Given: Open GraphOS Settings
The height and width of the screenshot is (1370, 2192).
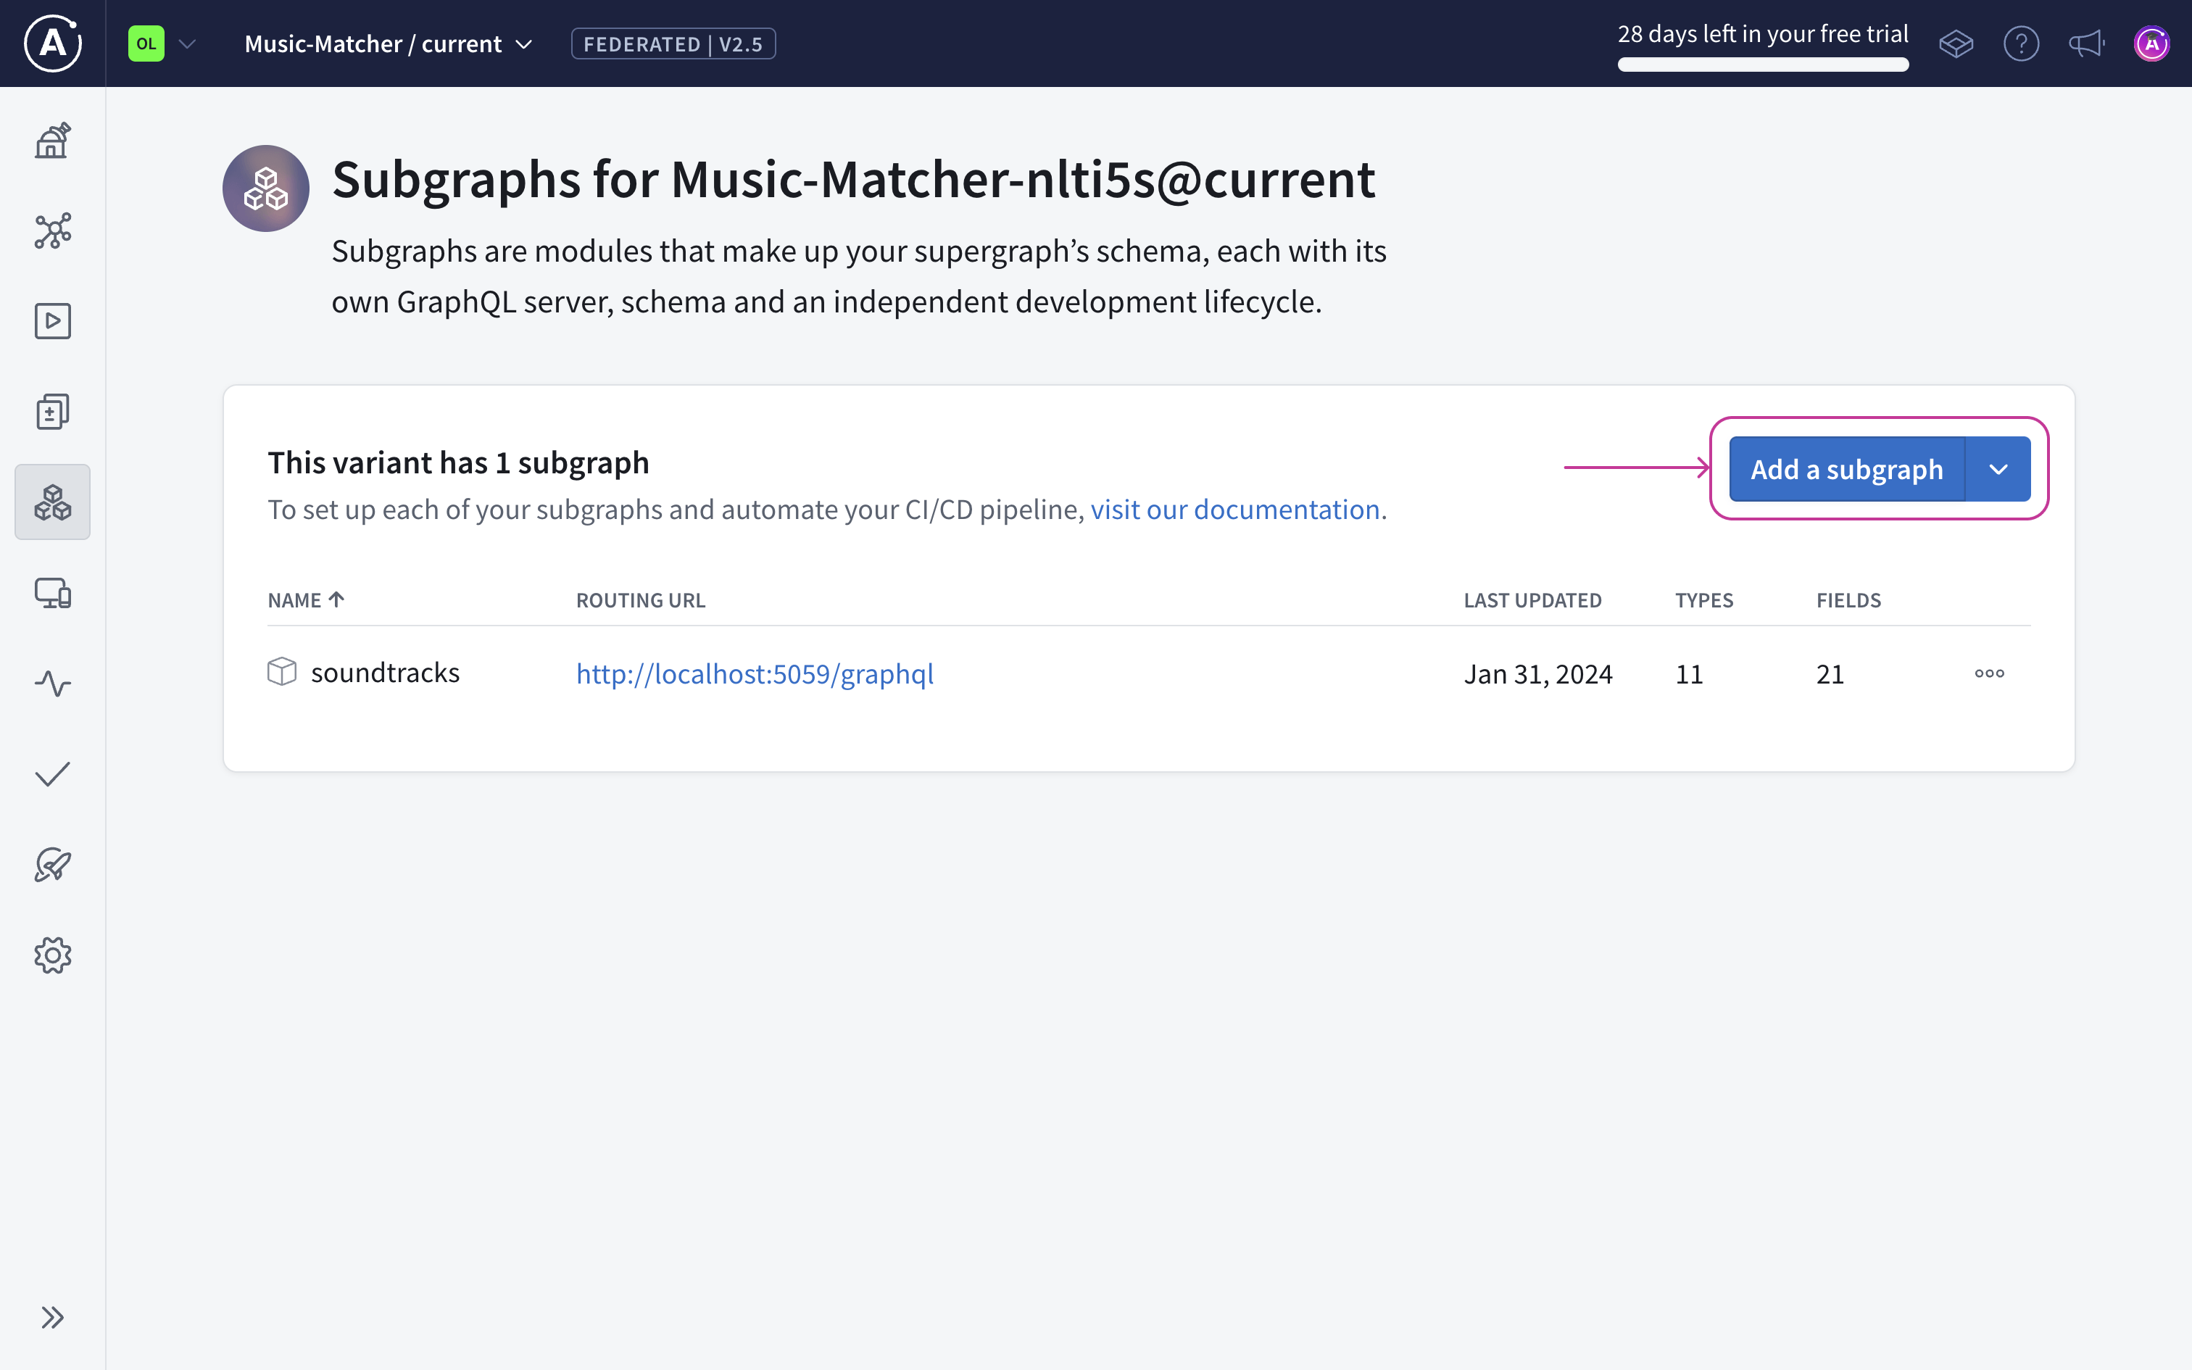Looking at the screenshot, I should [x=51, y=955].
